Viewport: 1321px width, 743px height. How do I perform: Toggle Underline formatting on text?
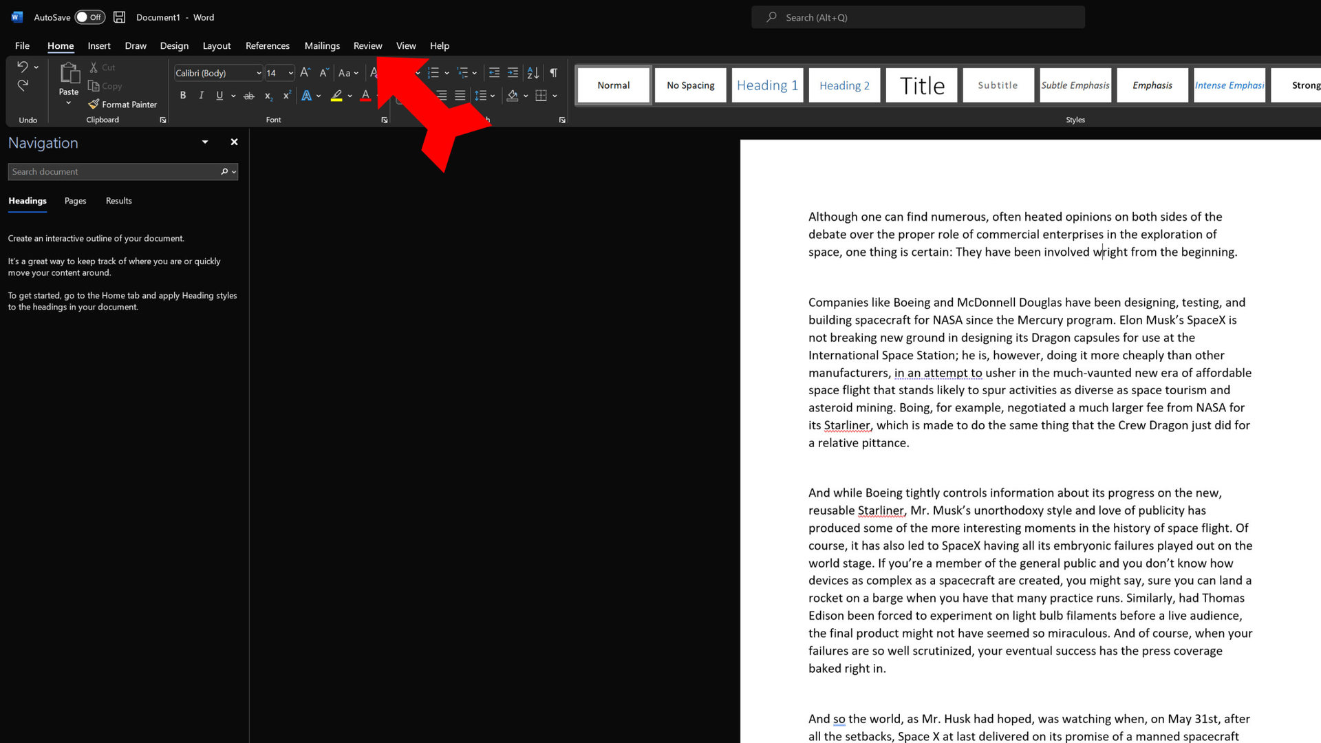219,95
